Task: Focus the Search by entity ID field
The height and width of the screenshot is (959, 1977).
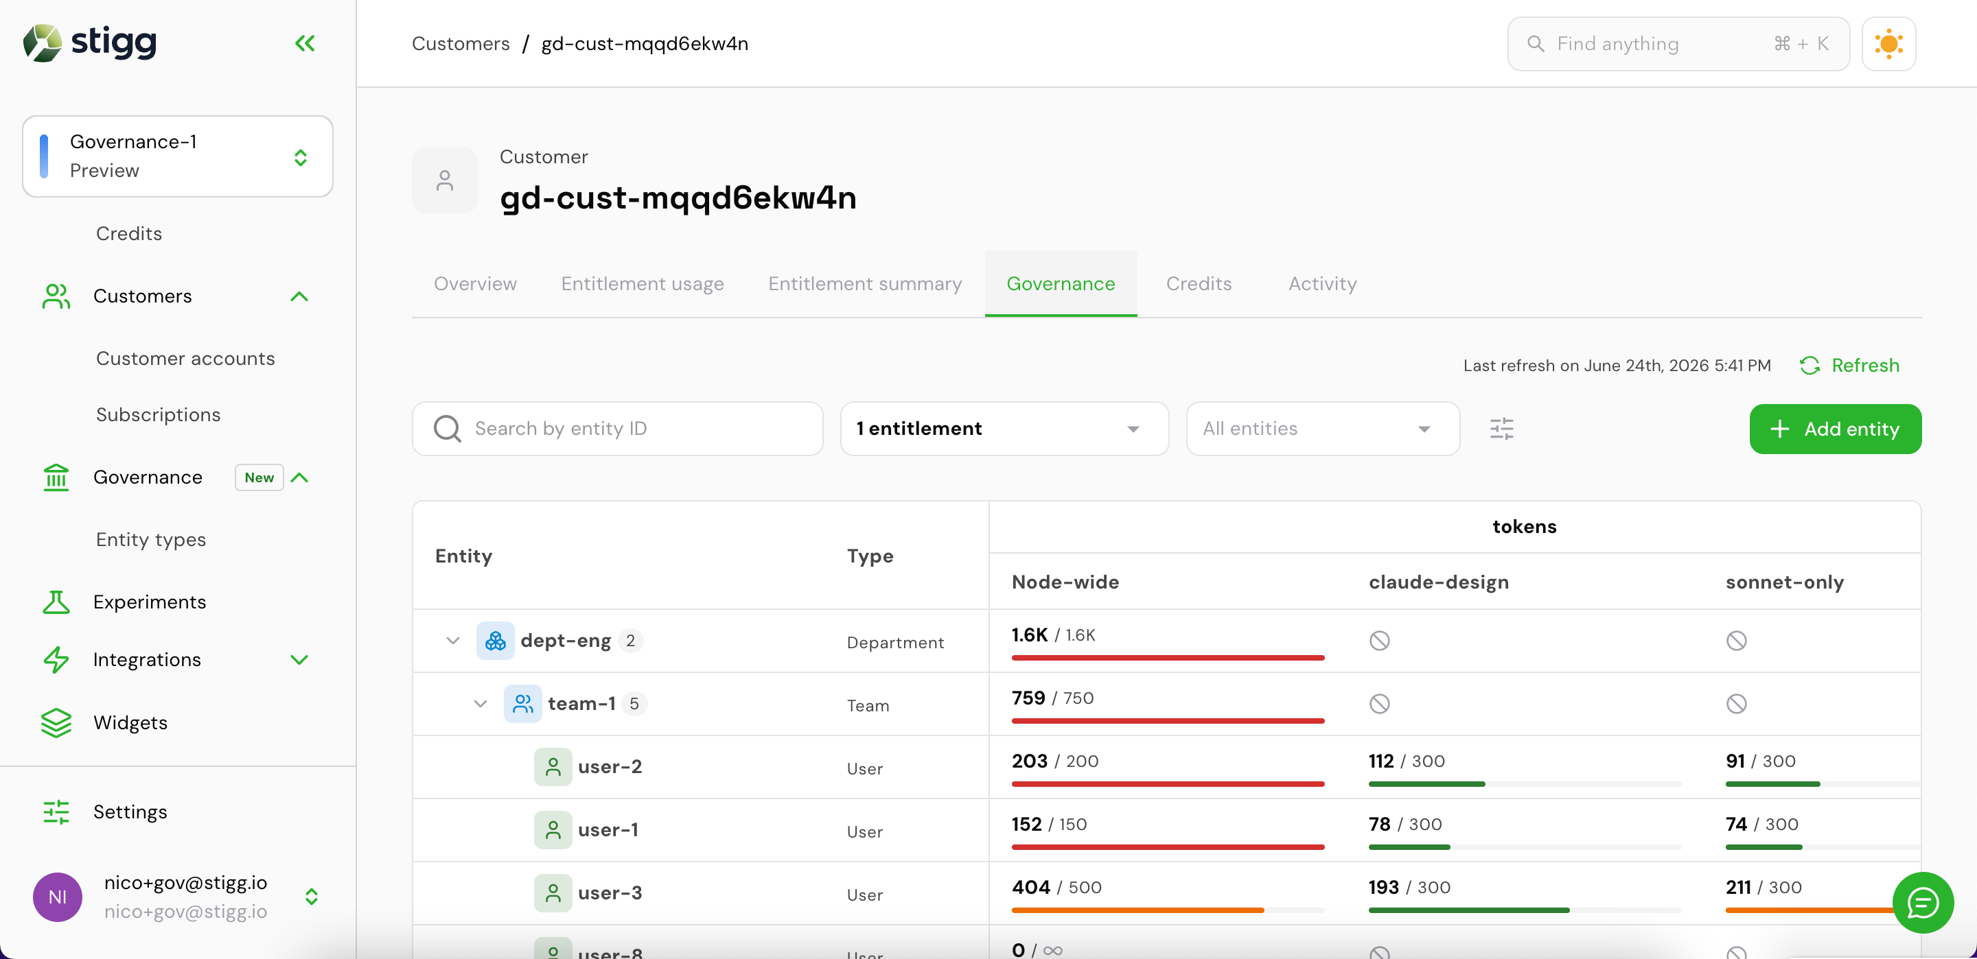Action: (617, 429)
